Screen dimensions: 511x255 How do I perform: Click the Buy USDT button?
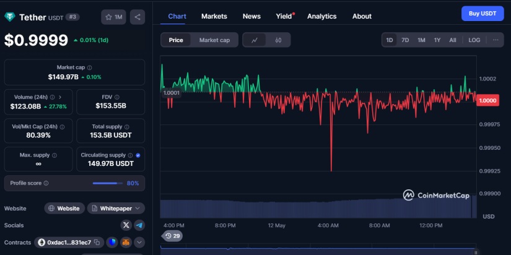point(483,14)
